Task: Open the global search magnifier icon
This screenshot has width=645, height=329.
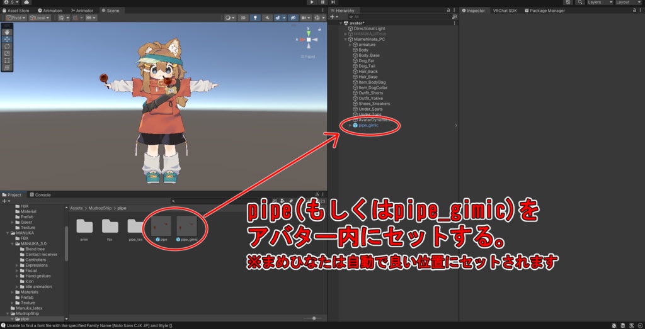Action: (580, 2)
